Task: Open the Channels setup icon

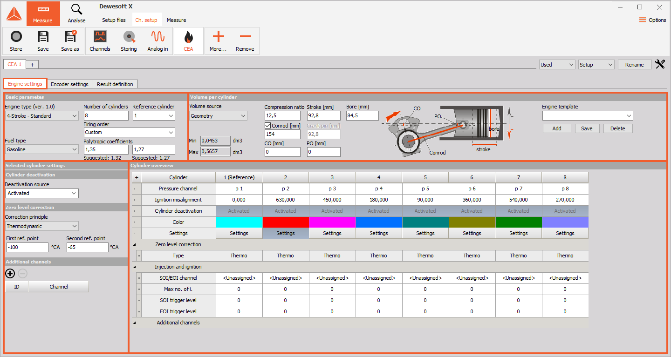Action: tap(100, 41)
